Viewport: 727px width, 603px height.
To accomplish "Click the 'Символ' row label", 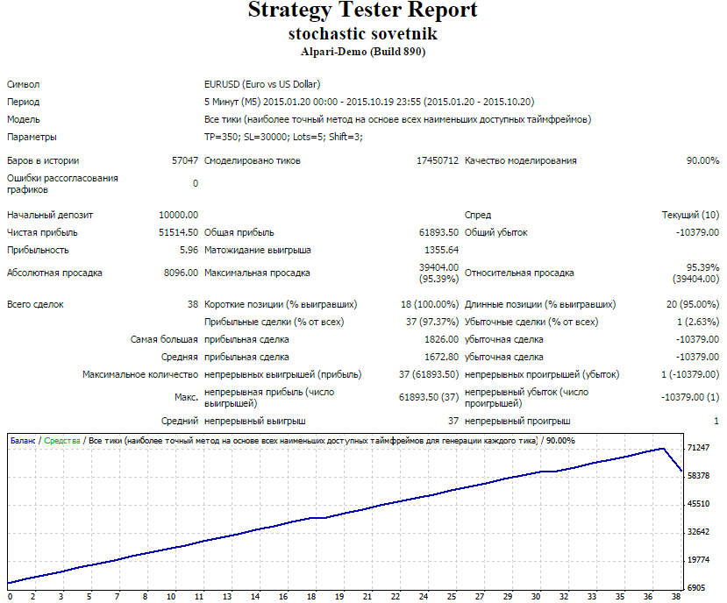I will tap(23, 84).
